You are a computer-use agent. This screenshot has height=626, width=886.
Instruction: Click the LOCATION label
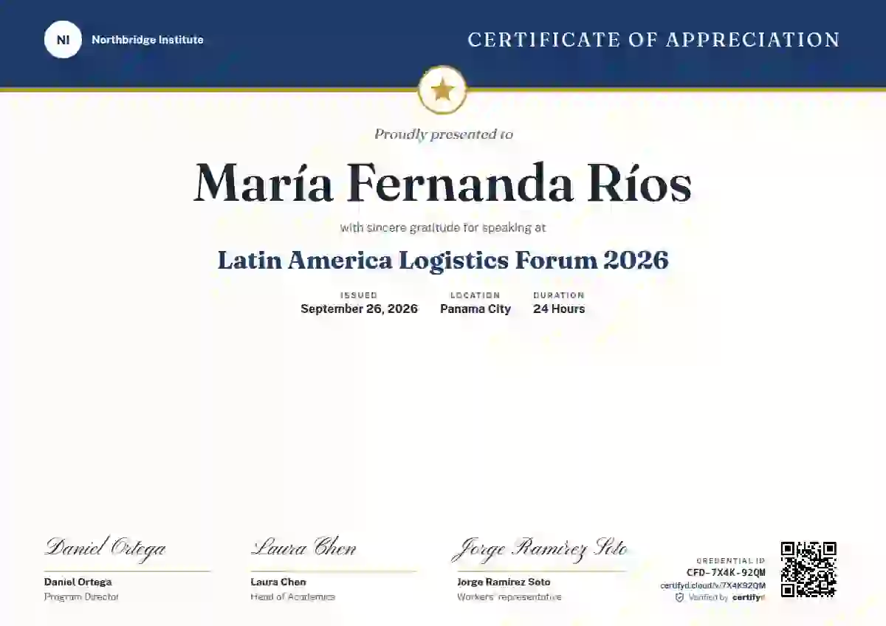(x=475, y=295)
